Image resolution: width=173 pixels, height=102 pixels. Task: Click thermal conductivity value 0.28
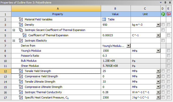coord(106,92)
